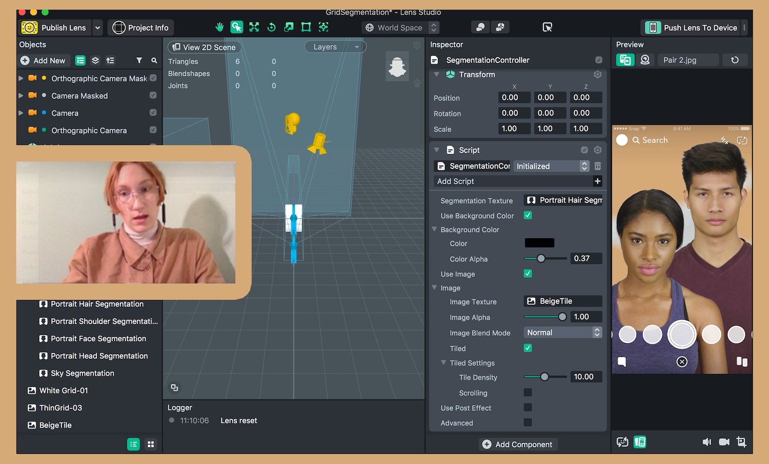
Task: Open the Layers dropdown in the scene
Action: (x=336, y=47)
